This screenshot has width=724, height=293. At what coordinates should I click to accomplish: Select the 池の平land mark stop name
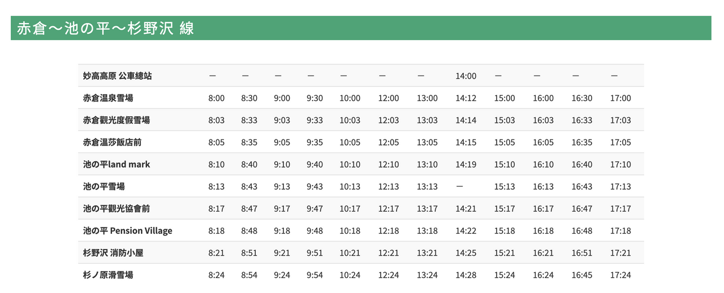(117, 164)
